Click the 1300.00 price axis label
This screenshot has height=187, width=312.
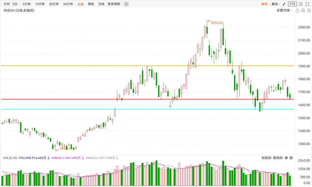(x=304, y=144)
